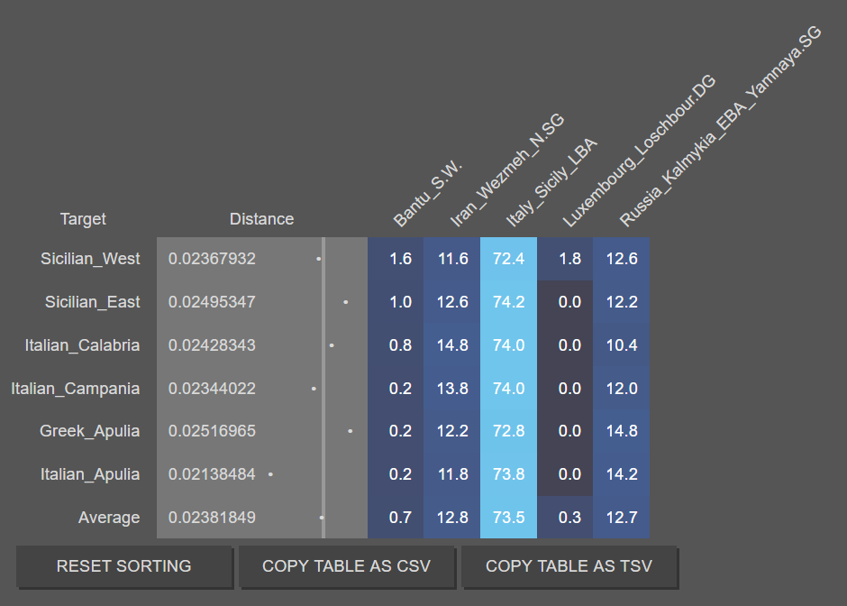Click the 73.8 cell for Italian_Apulia
Viewport: 847px width, 606px height.
[508, 474]
